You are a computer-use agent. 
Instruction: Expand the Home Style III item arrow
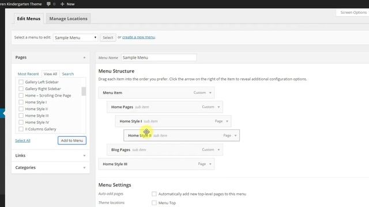(x=210, y=164)
